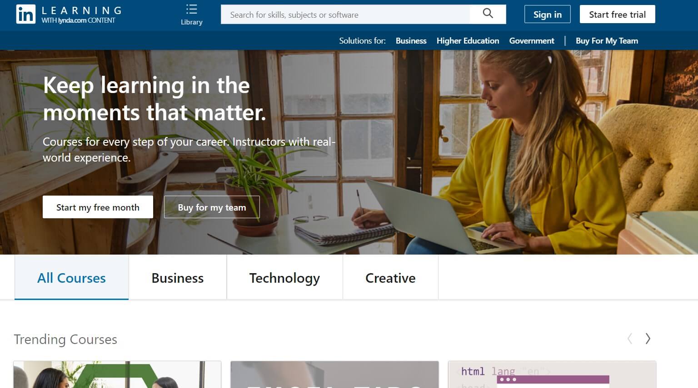Click Start free trial button
Image resolution: width=698 pixels, height=388 pixels.
click(x=617, y=14)
